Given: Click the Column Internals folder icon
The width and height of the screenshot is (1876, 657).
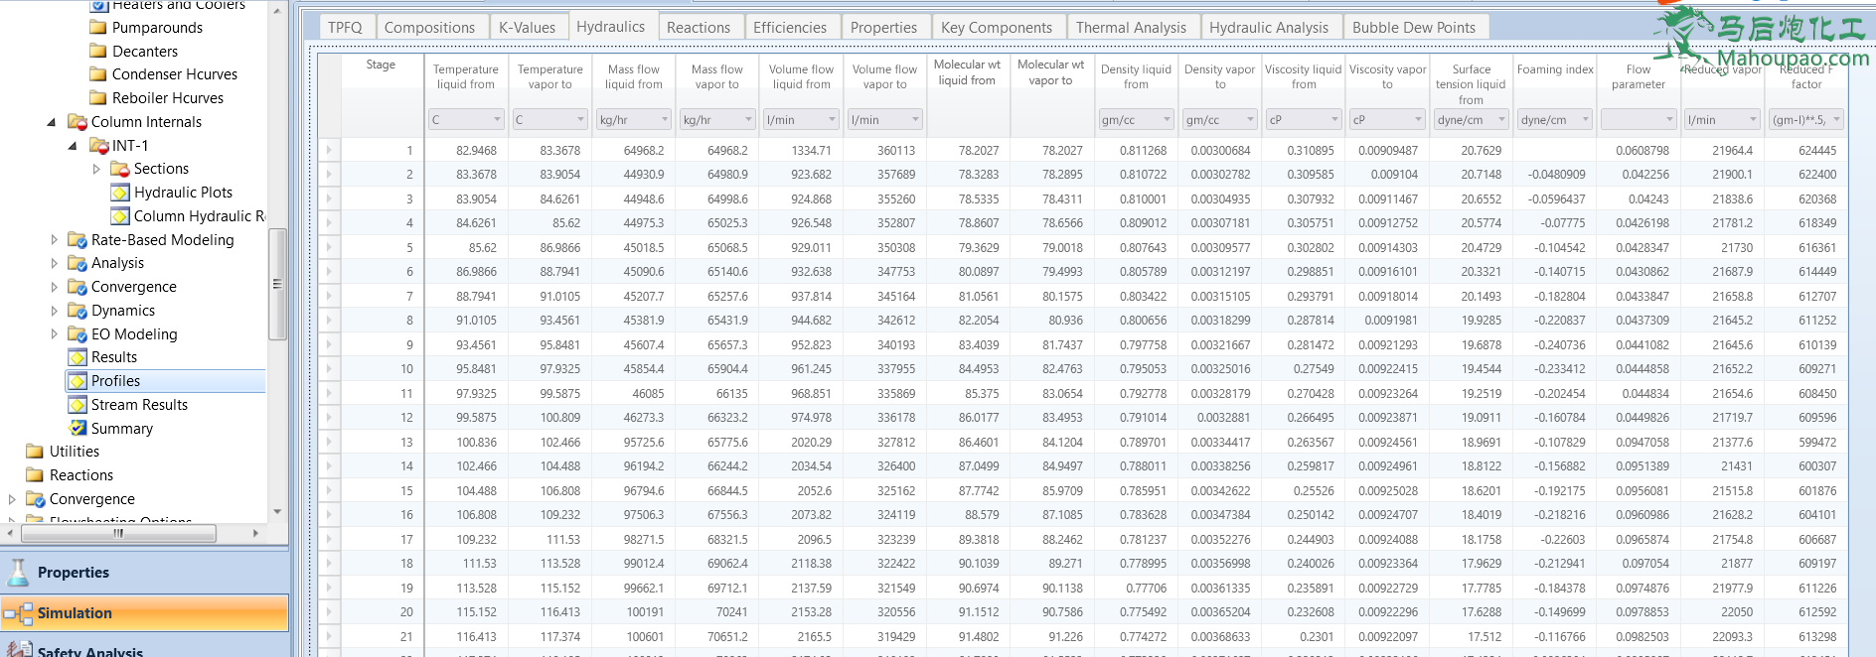Looking at the screenshot, I should click(x=78, y=122).
